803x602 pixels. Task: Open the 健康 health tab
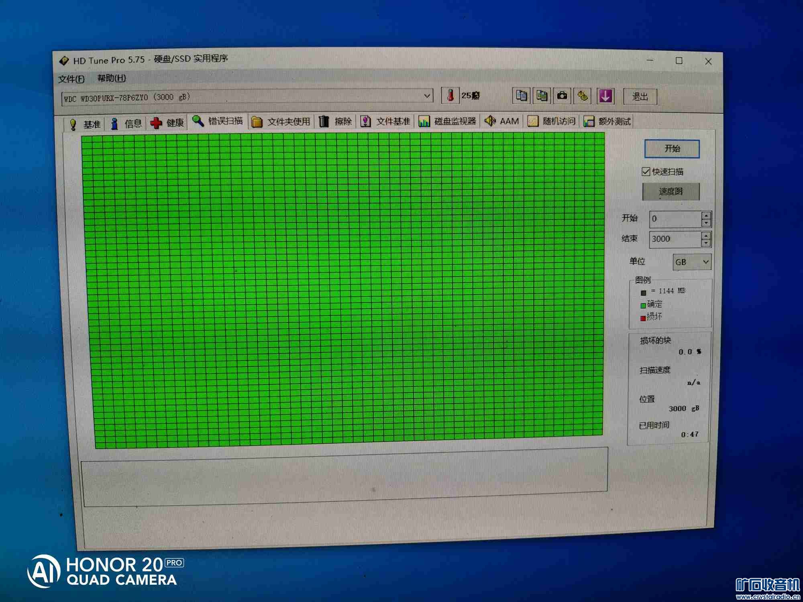[167, 122]
